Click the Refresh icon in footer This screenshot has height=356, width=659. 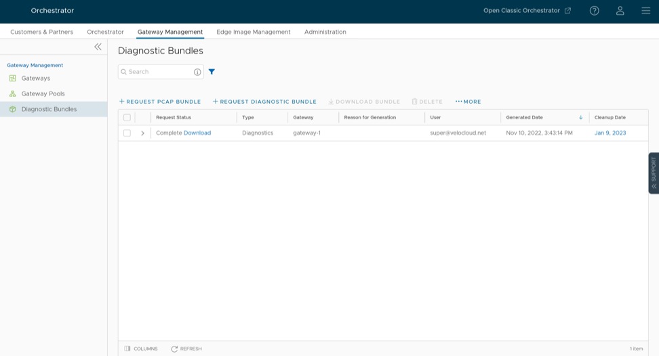coord(174,349)
